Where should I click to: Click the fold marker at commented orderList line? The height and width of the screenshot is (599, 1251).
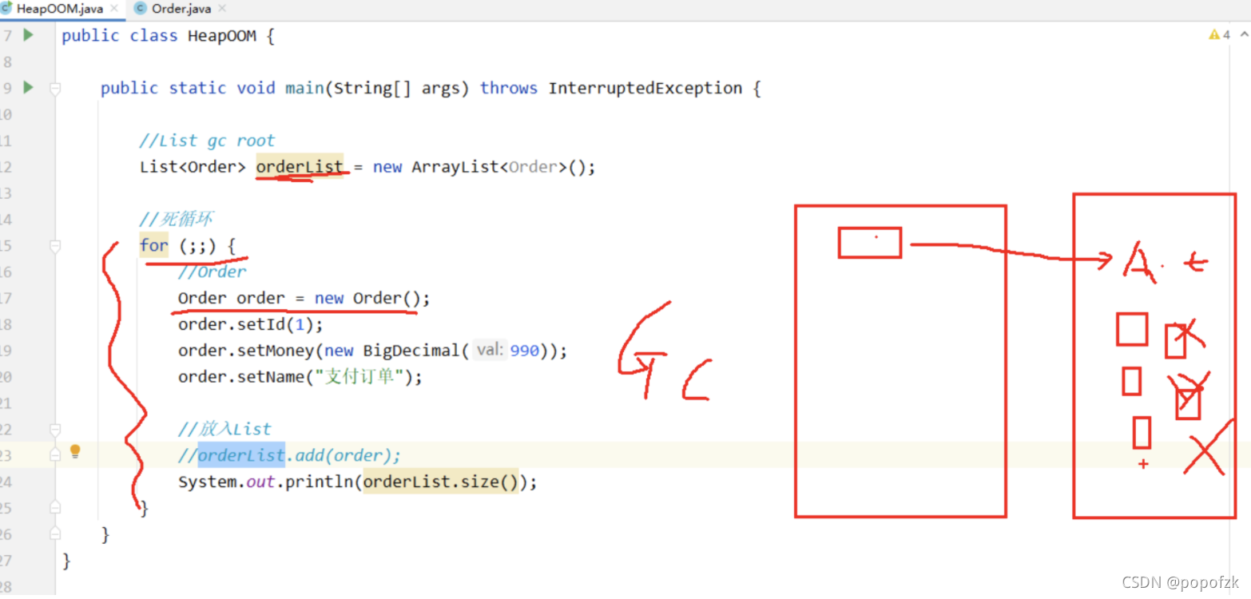coord(55,454)
